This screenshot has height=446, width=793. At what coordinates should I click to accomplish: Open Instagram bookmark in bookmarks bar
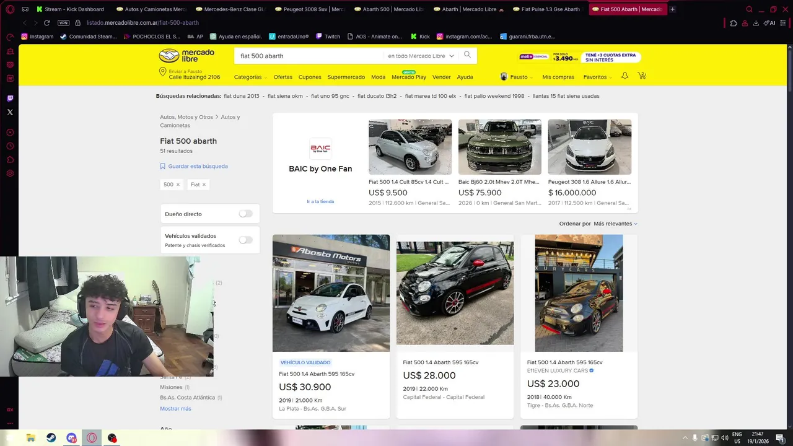point(37,37)
